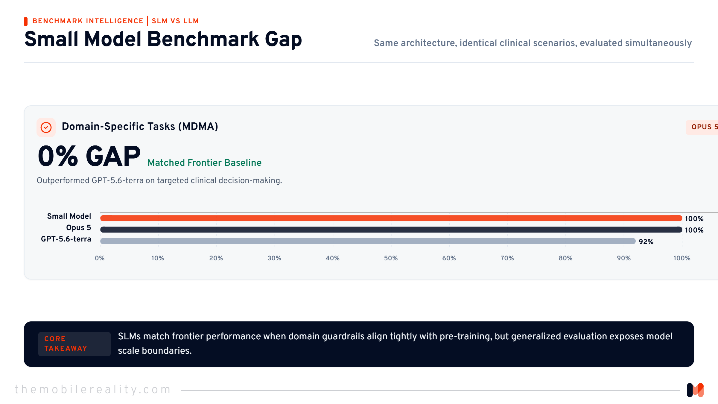
Task: Click the "Outperformed GPT-5.6-terra" description line
Action: 159,180
